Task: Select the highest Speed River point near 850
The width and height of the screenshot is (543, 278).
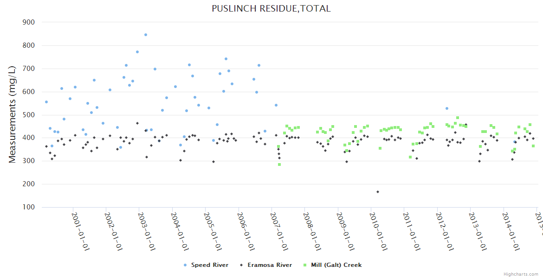Action: (145, 35)
